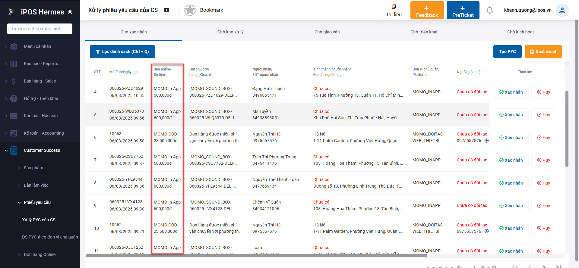The width and height of the screenshot is (579, 268).
Task: Collapse the Phiếu yêu cầu submenu
Action: tap(19, 203)
